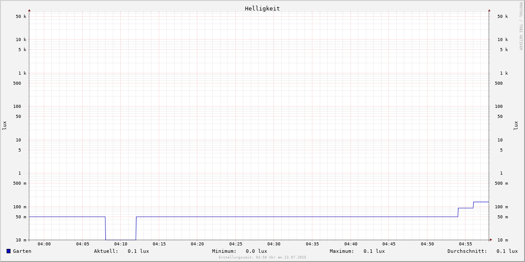Select the 0.0 lux Minimum value
Image resolution: width=525 pixels, height=262 pixels.
[x=256, y=251]
